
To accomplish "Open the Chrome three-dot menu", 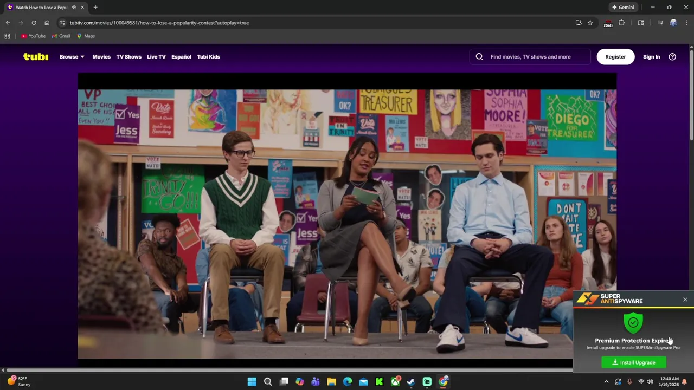I will tap(686, 23).
